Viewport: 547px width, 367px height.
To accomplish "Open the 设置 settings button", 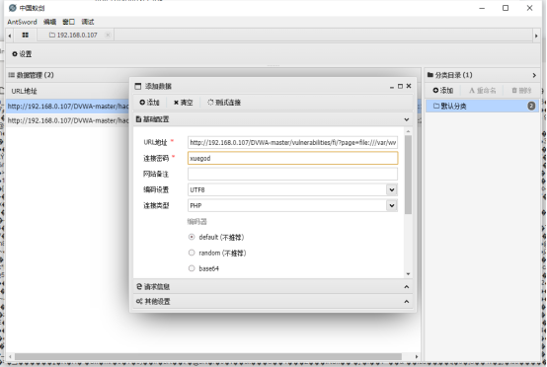I will (22, 54).
